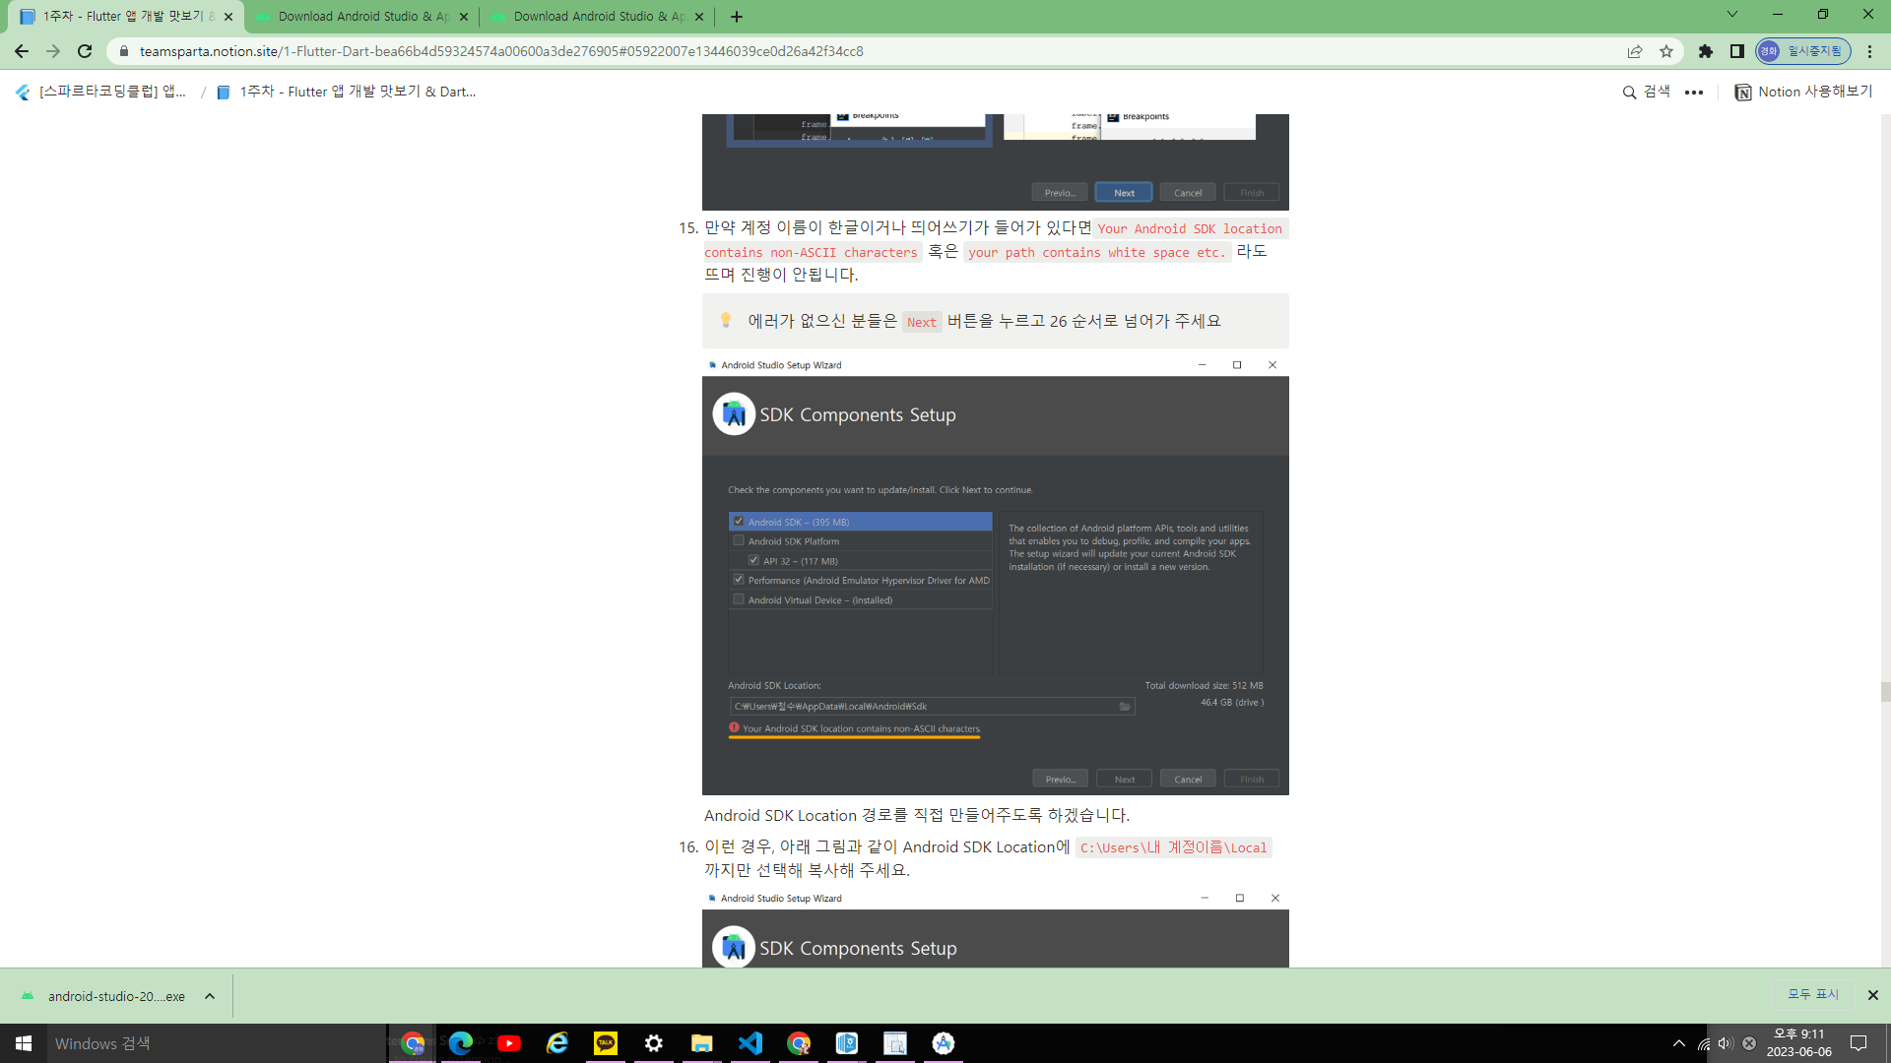Screen dimensions: 1891x1063
Task: Open the taskbar clock and date
Action: [x=1799, y=1043]
